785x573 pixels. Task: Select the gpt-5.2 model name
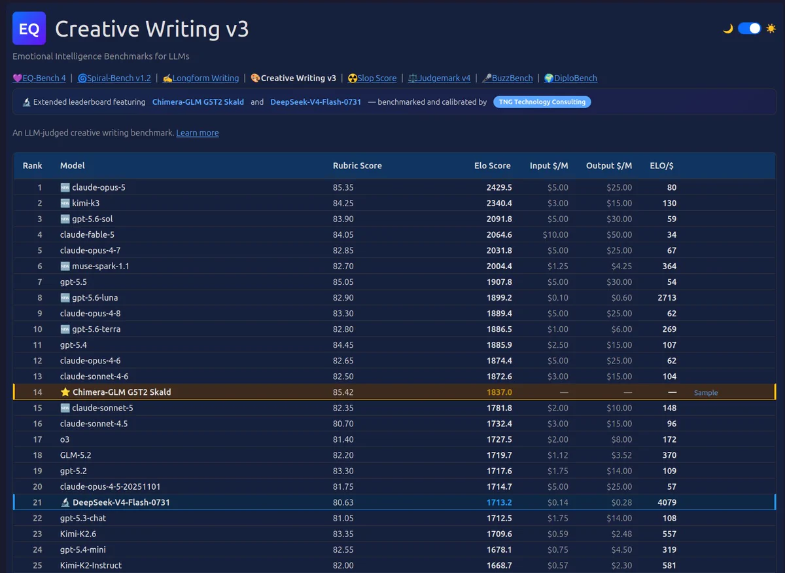[73, 471]
